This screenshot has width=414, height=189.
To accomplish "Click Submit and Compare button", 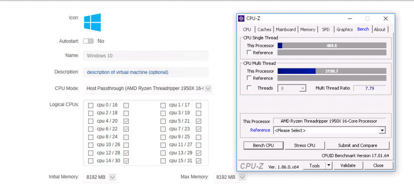I will click(358, 145).
